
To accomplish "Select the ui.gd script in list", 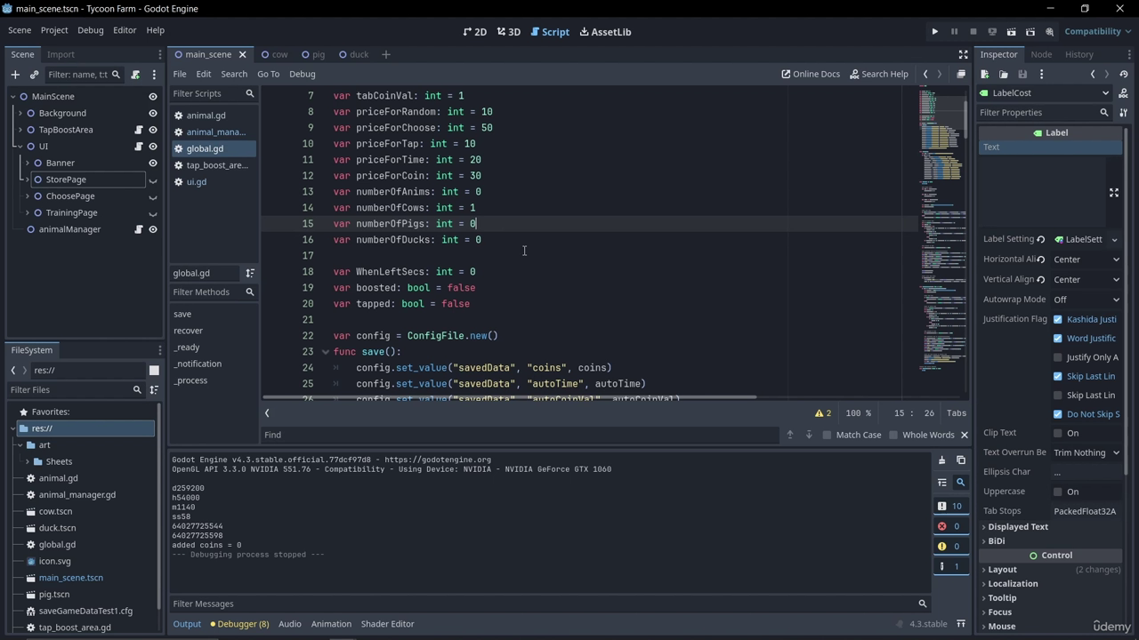I will pyautogui.click(x=196, y=182).
